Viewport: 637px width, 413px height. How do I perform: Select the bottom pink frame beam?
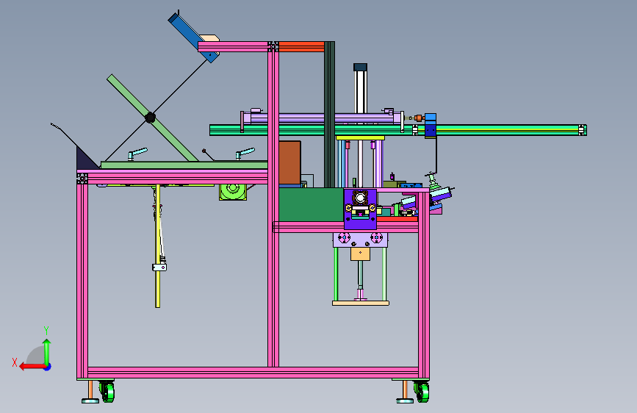coord(253,373)
